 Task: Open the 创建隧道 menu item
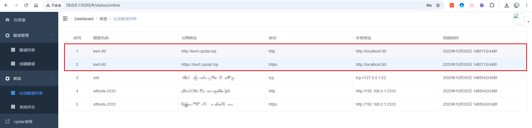click(x=27, y=64)
